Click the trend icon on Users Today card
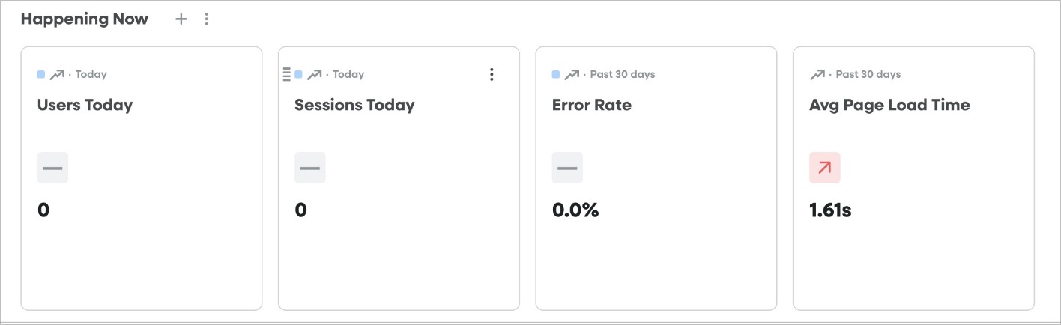This screenshot has width=1061, height=325. click(57, 74)
